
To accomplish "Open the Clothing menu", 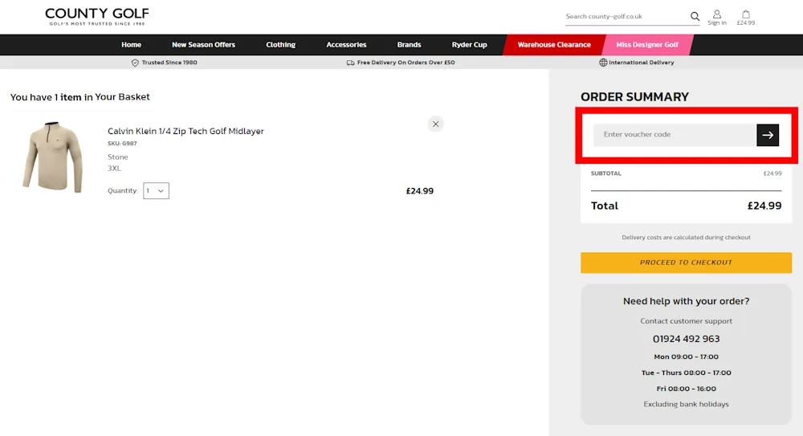I will 280,45.
